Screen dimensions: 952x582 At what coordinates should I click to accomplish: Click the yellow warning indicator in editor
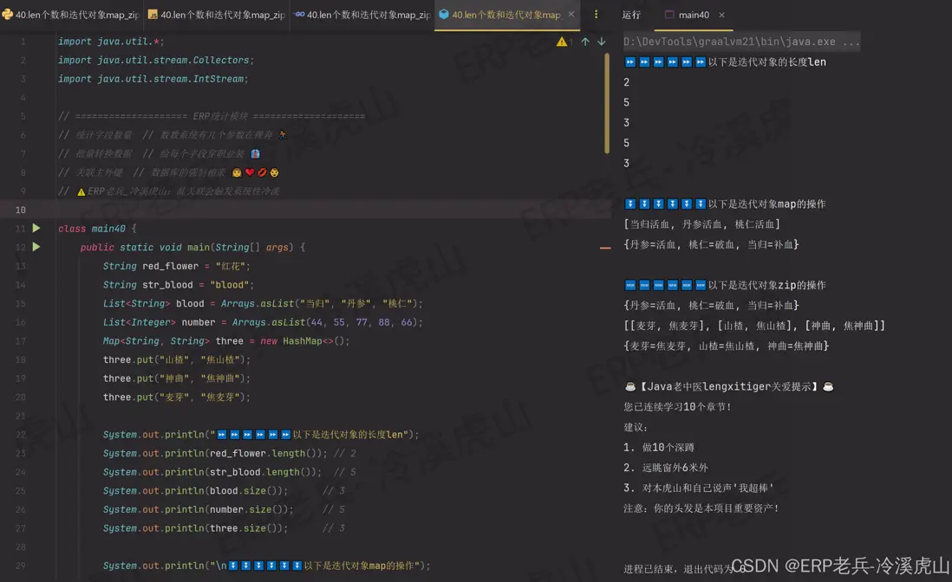tap(562, 42)
